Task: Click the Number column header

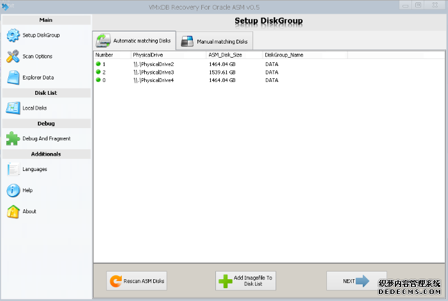Action: 112,55
